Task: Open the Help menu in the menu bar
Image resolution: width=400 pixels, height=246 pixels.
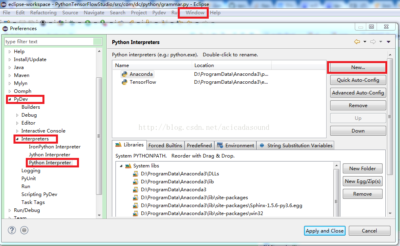Action: tap(215, 13)
